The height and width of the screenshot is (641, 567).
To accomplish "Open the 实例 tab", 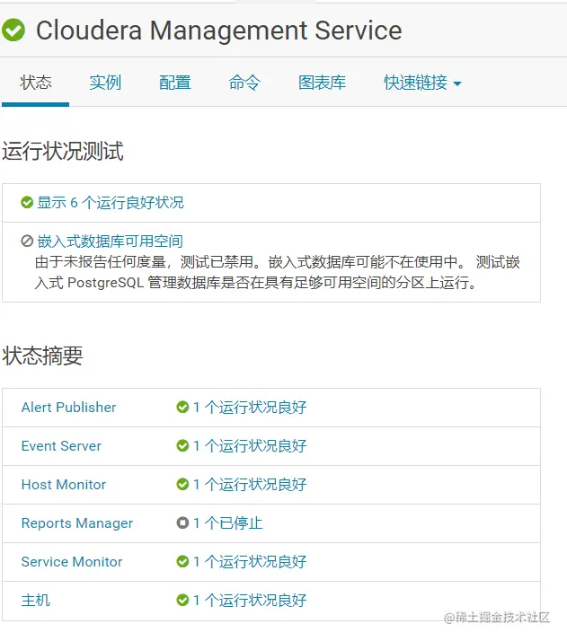I will point(105,83).
